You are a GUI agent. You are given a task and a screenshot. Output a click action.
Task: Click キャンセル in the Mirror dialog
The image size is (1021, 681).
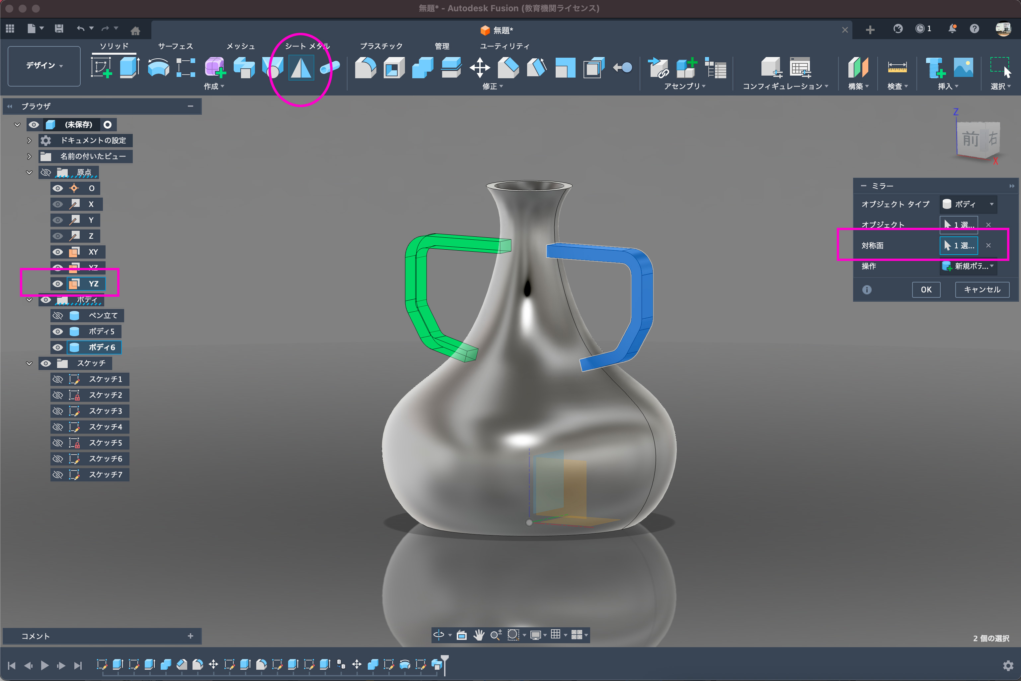(x=982, y=290)
